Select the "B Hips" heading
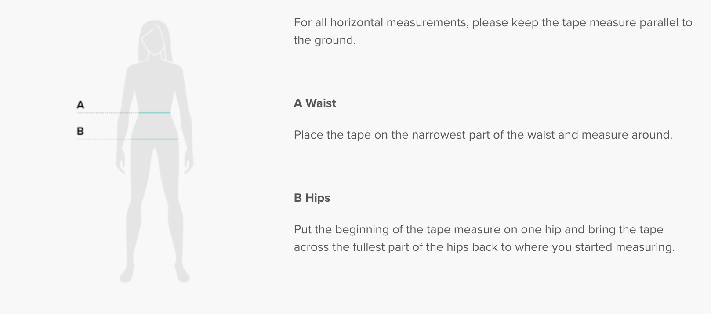711x314 pixels. [x=312, y=198]
